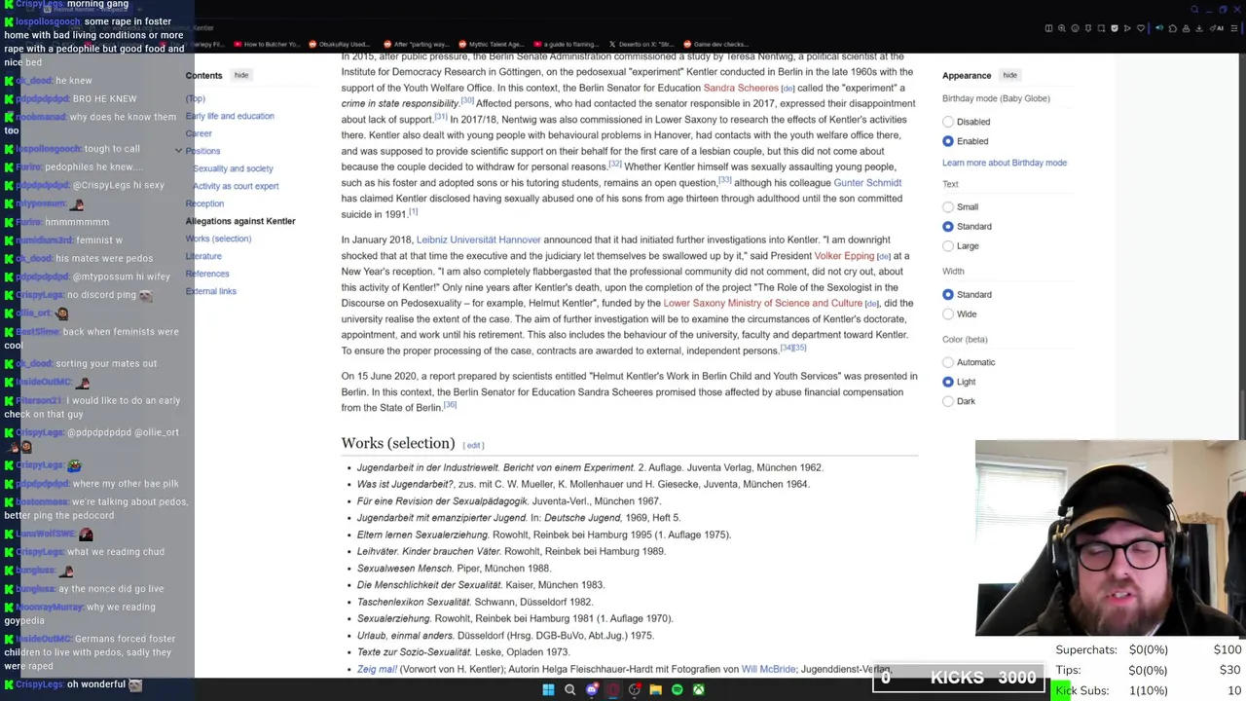The height and width of the screenshot is (701, 1246).
Task: Select Disabled for Birthday mode
Action: [x=948, y=122]
